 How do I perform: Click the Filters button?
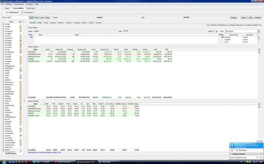(x=244, y=17)
